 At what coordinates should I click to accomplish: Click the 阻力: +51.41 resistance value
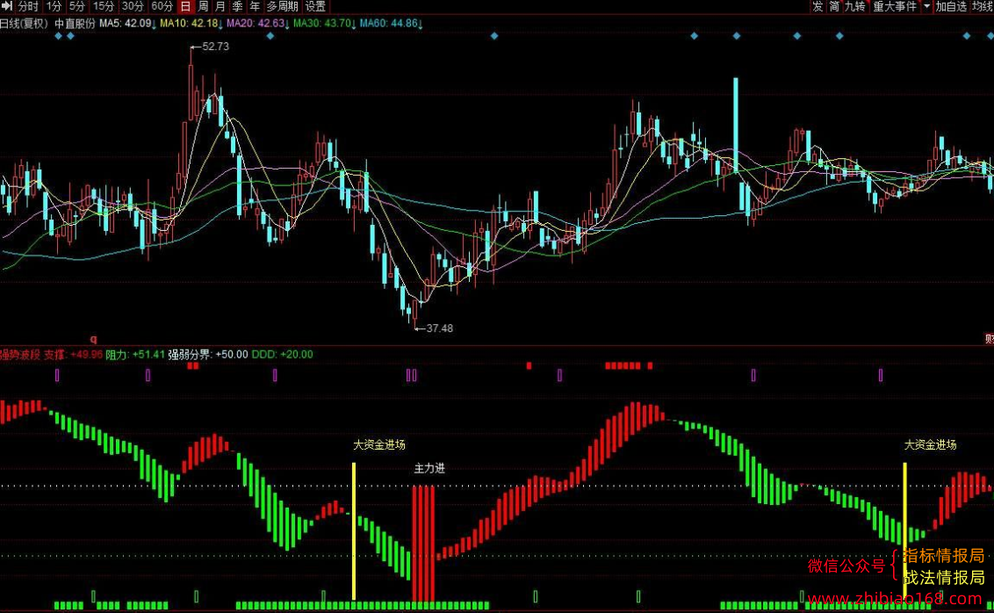135,354
